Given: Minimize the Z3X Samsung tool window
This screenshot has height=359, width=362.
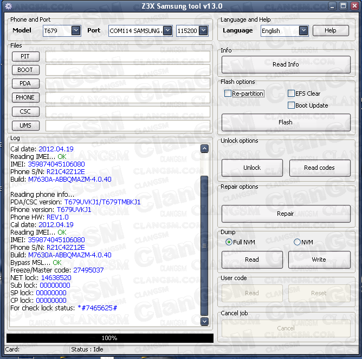Looking at the screenshot, I should pyautogui.click(x=332, y=6).
